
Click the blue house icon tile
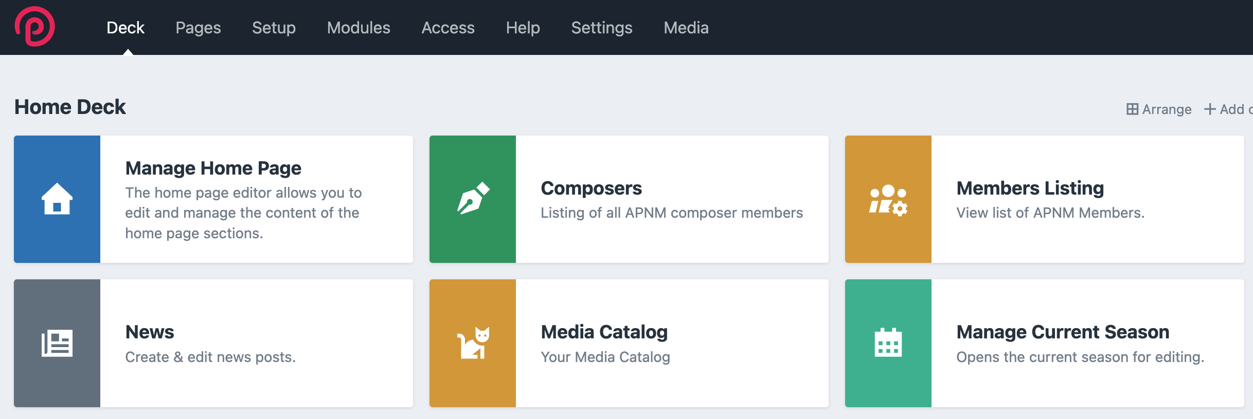coord(57,199)
